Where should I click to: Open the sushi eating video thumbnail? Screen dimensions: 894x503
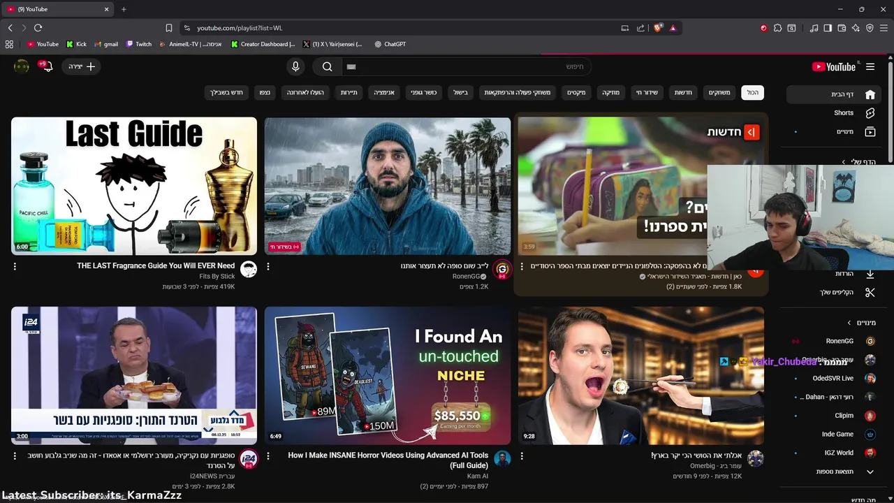coord(641,375)
